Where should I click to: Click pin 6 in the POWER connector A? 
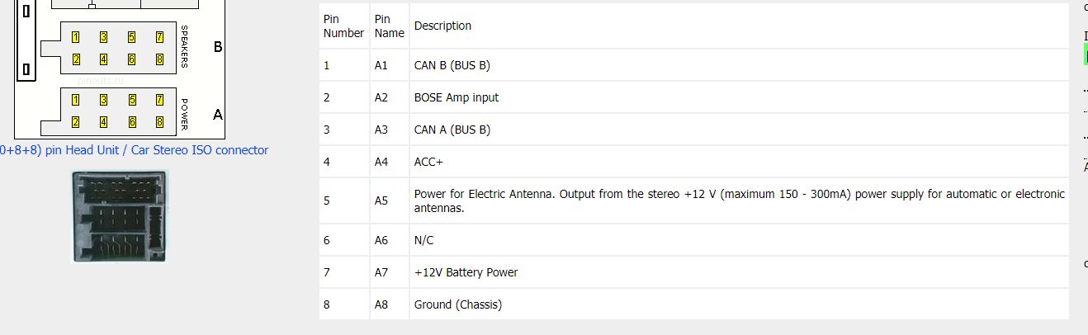pos(131,122)
